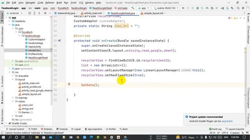Image resolution: width=250 pixels, height=140 pixels.
Task: Click the override gutter icon on line 20
Action: click(59, 40)
